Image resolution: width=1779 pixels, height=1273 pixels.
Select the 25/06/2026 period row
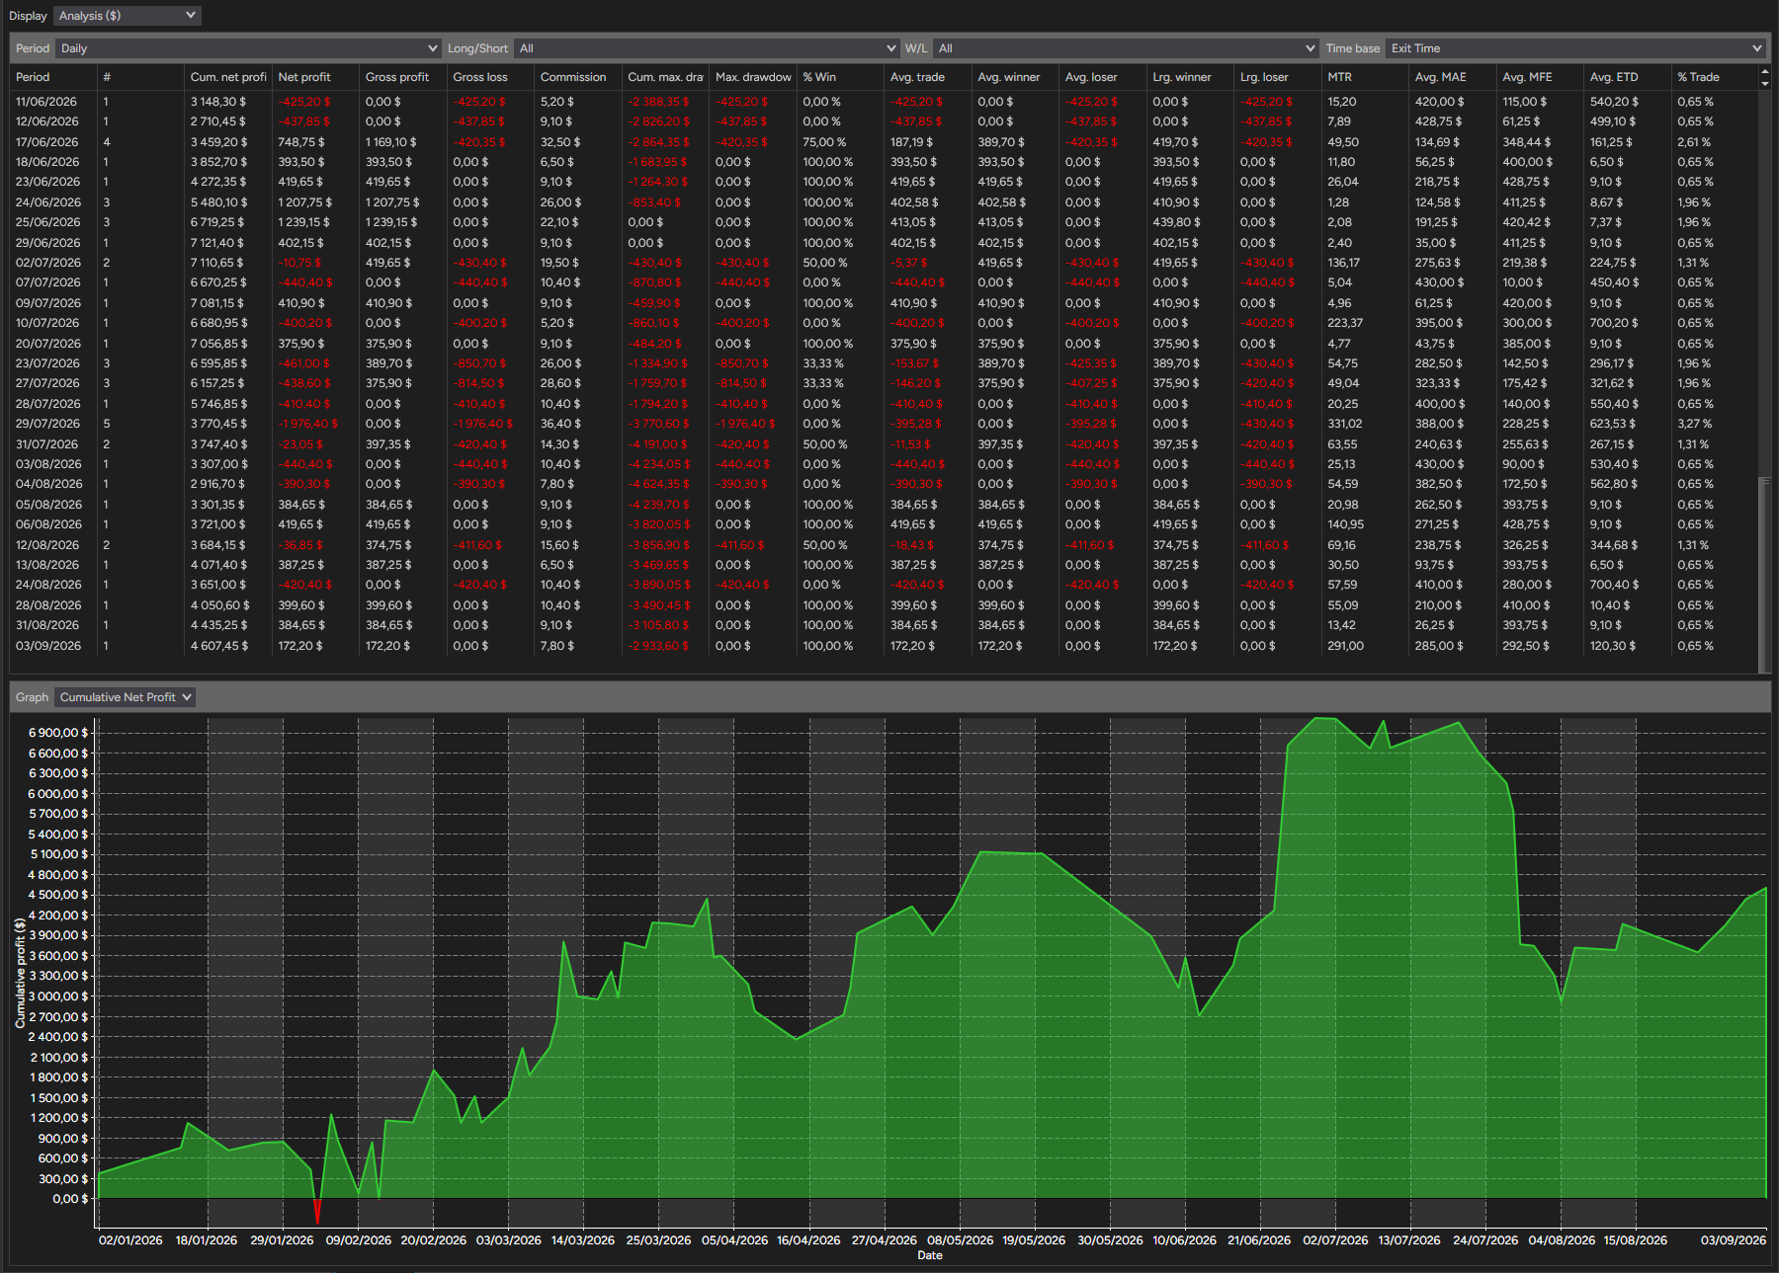885,222
